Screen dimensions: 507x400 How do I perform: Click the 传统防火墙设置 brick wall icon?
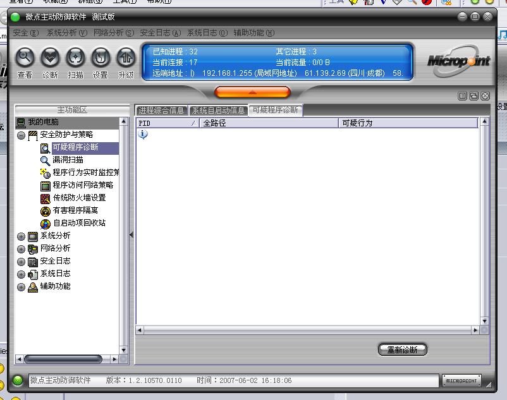(46, 198)
